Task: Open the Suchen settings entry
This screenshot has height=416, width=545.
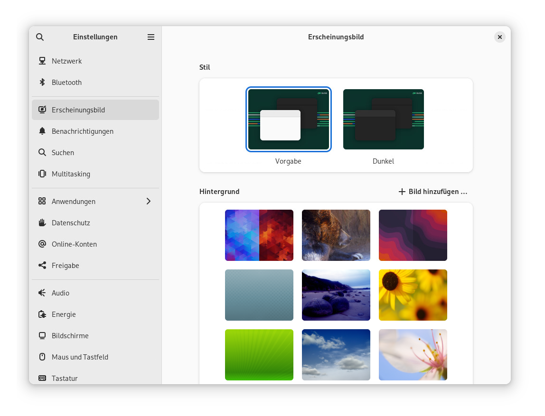Action: [63, 153]
